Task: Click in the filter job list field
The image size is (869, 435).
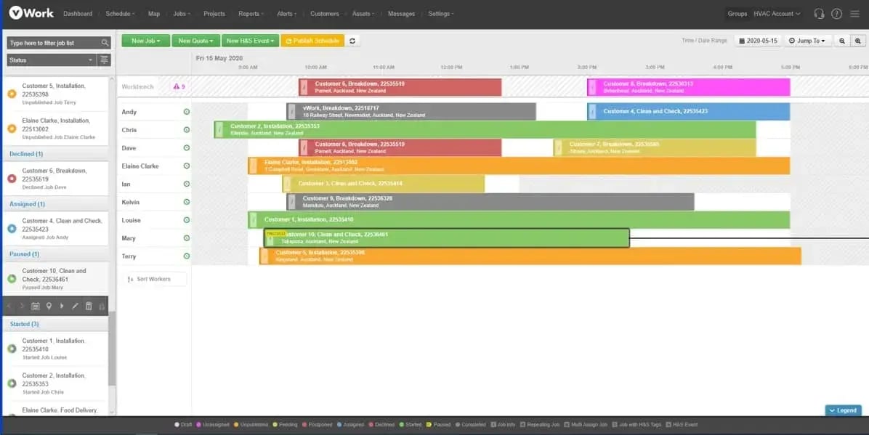Action: [54, 43]
